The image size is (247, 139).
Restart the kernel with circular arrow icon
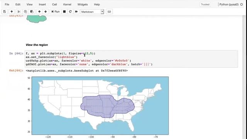coord(70,12)
